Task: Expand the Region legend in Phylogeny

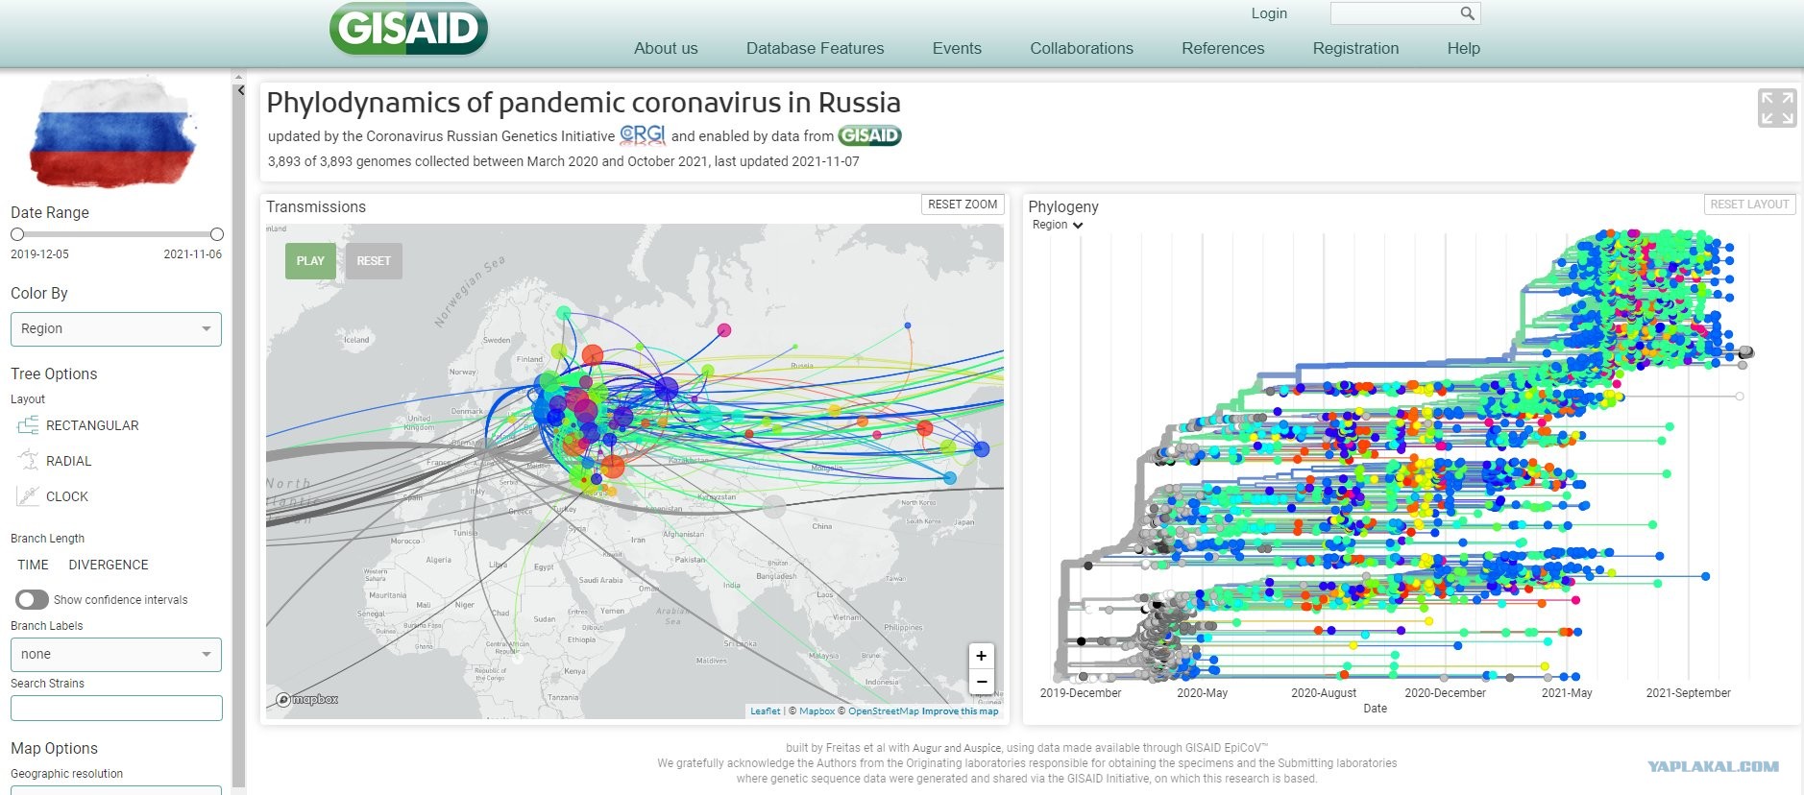Action: (1058, 225)
